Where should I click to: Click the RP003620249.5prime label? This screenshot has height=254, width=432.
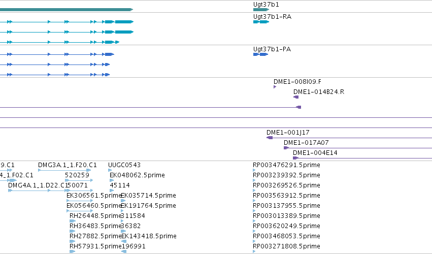coord(286,227)
